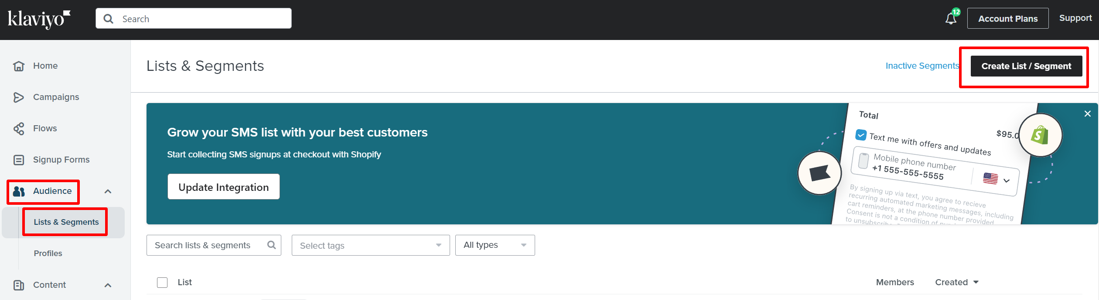Click the Home icon in sidebar

[19, 66]
